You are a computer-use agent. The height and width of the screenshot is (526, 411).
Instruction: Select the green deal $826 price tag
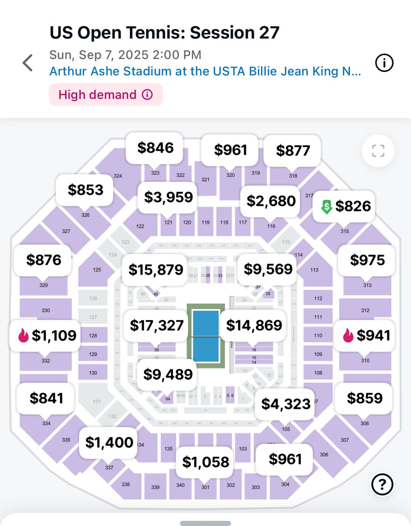[344, 206]
